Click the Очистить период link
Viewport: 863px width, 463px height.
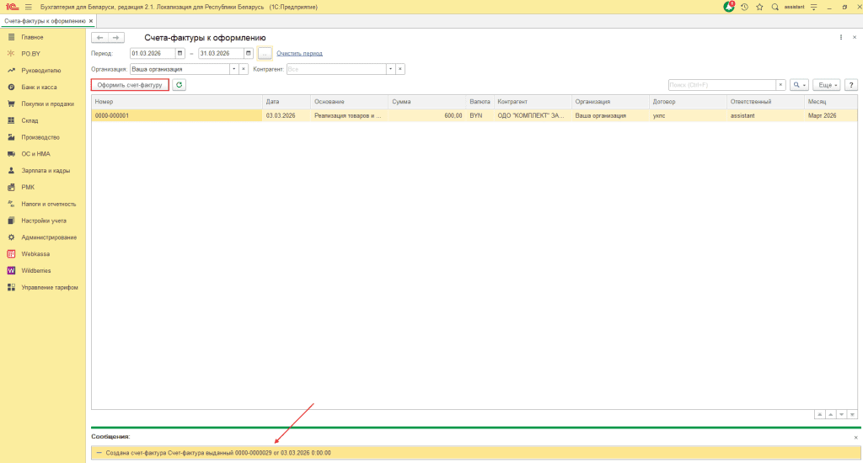(x=299, y=53)
